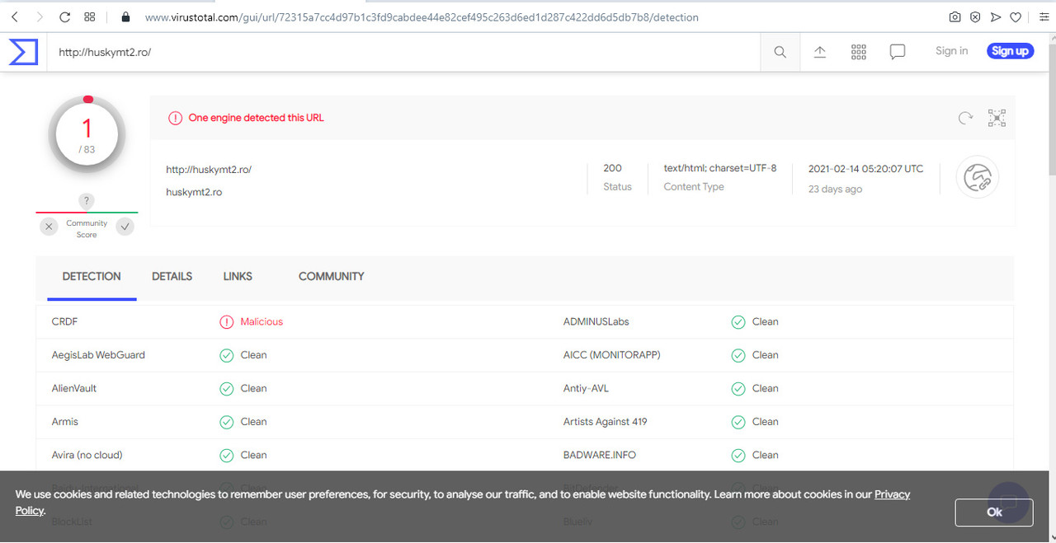Open the VirusTotal logo home link
The height and width of the screenshot is (543, 1056).
pyautogui.click(x=23, y=51)
